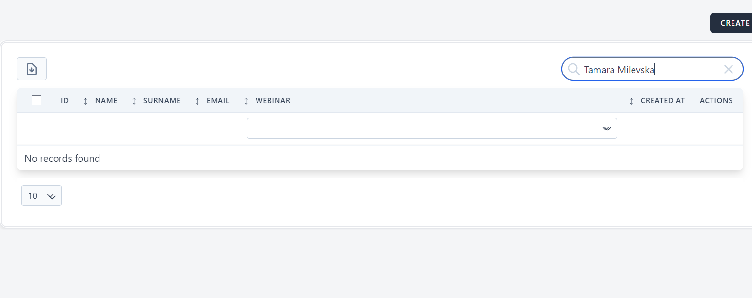Expand the webinar filter dropdown chevron
Image resolution: width=752 pixels, height=298 pixels.
click(607, 129)
